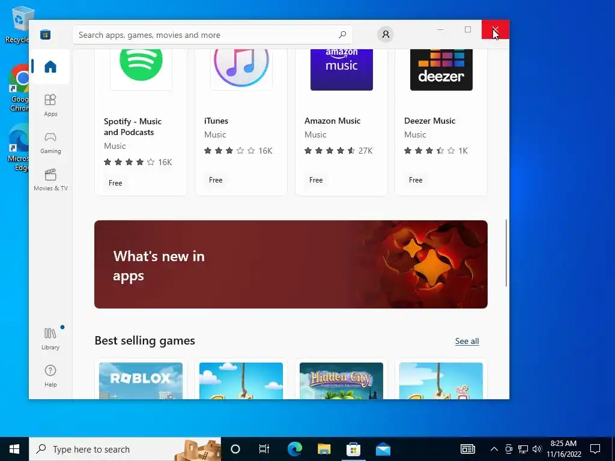Click Spotify's 16K star rating
The image size is (615, 461).
(x=138, y=162)
